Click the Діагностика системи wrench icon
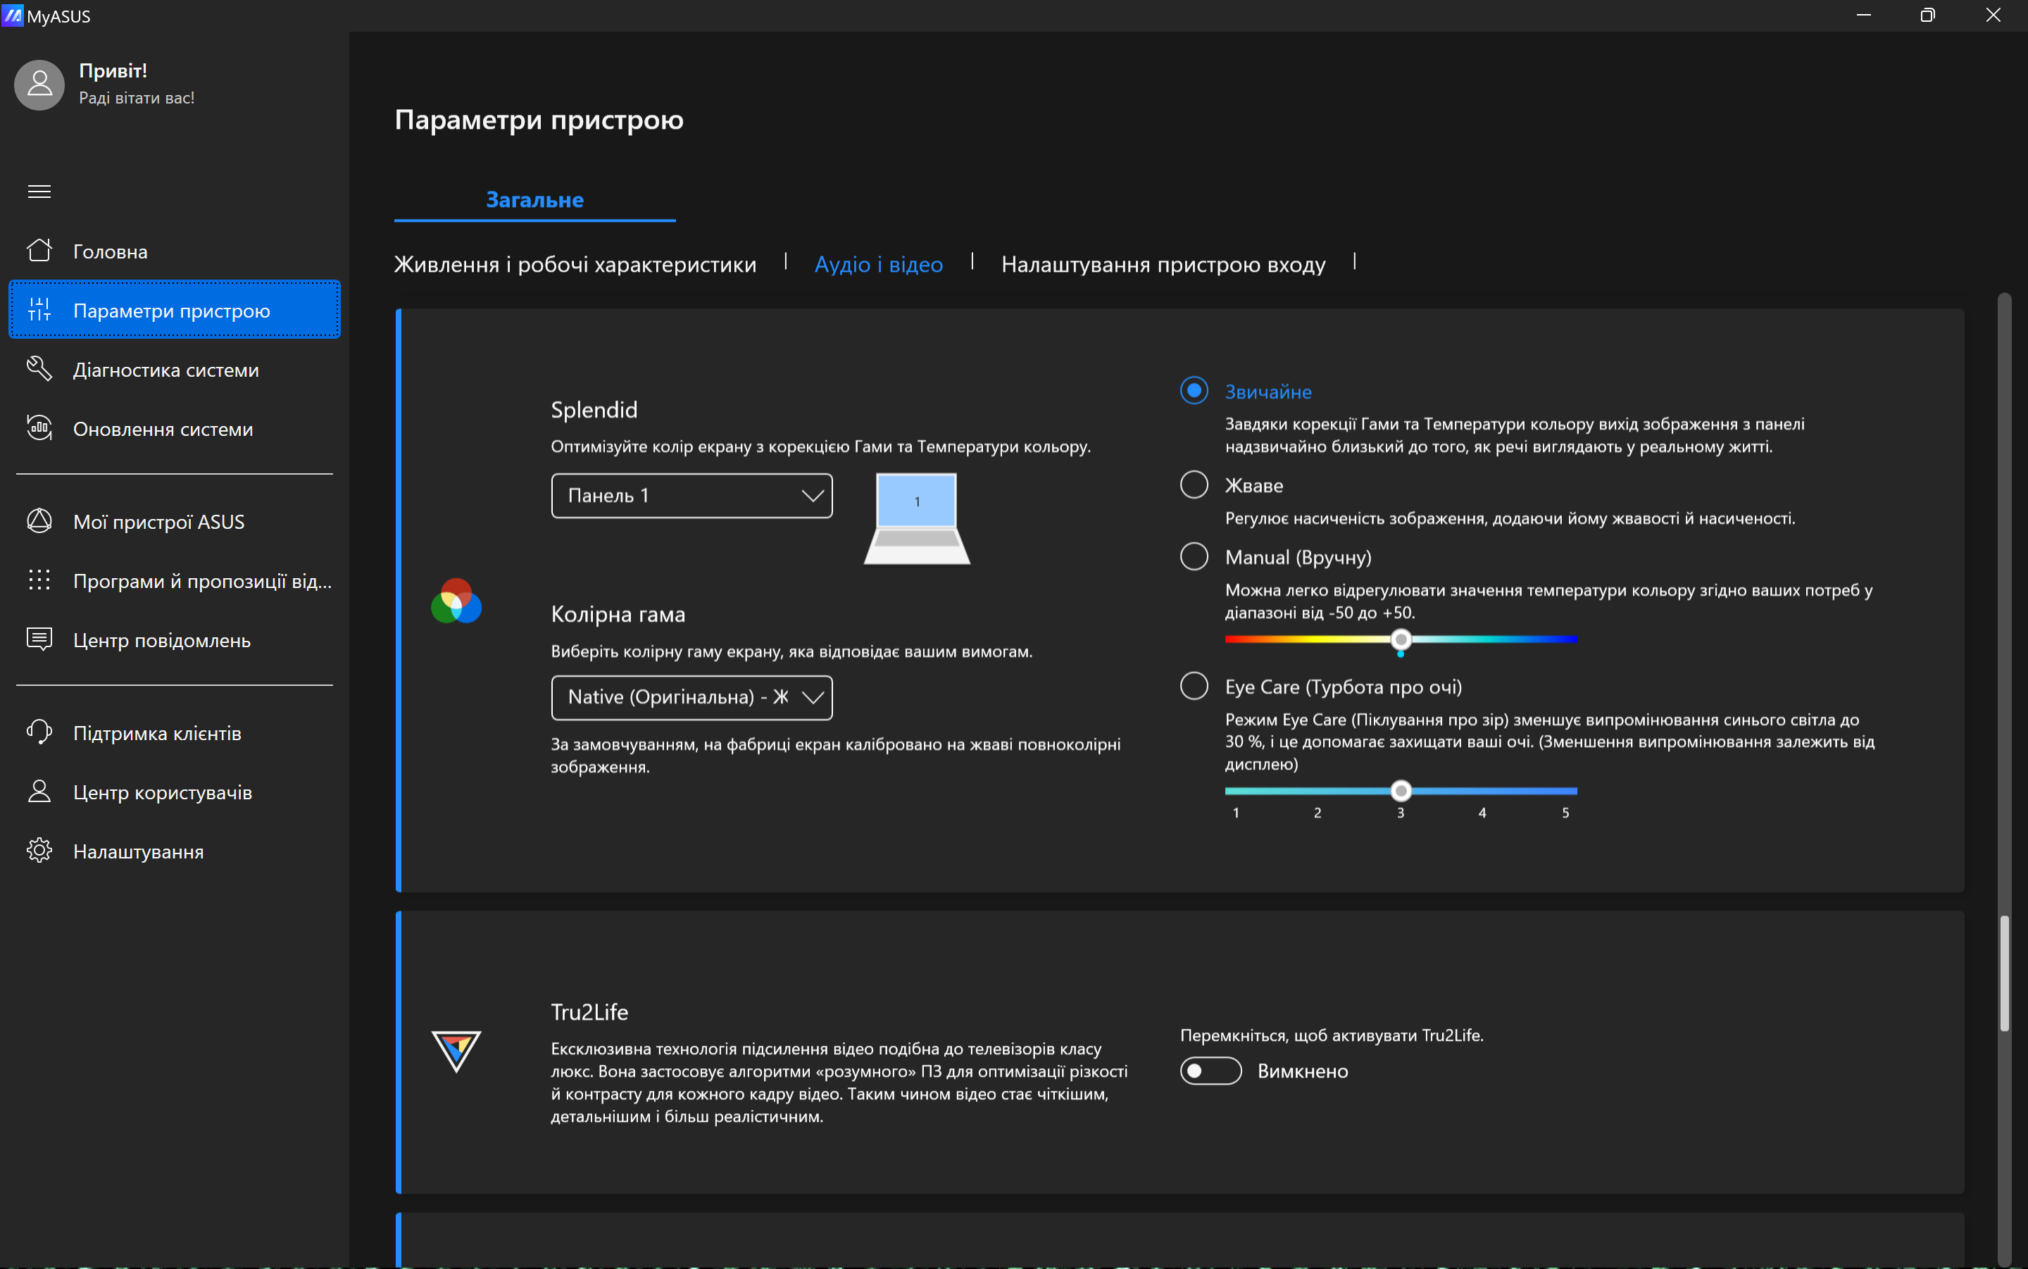This screenshot has height=1269, width=2028. tap(39, 368)
